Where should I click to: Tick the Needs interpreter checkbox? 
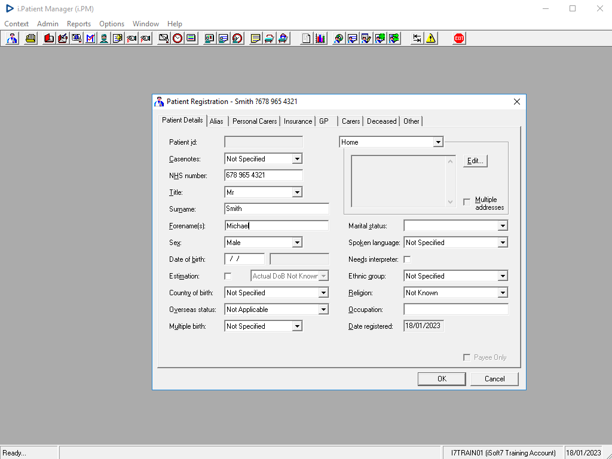pyautogui.click(x=407, y=259)
